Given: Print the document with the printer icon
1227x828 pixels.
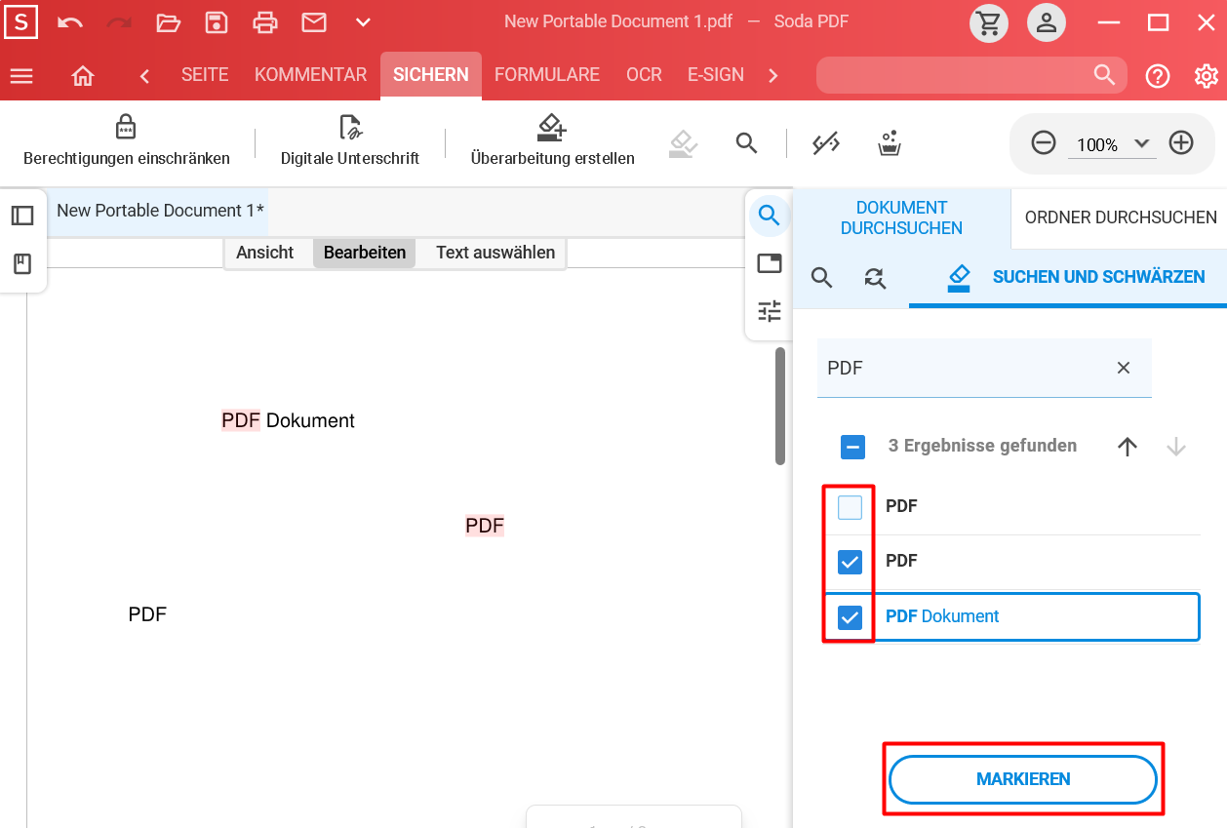Looking at the screenshot, I should [x=265, y=22].
